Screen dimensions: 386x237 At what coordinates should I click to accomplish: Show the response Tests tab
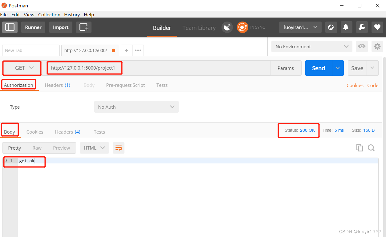tap(99, 132)
